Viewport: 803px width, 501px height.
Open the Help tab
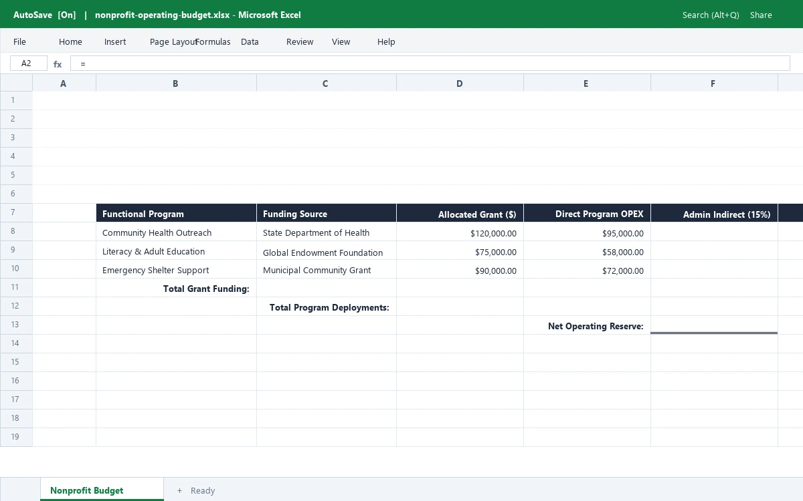pos(386,41)
